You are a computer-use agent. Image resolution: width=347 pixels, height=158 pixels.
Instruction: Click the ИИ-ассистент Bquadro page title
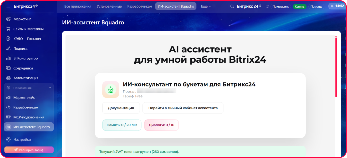(x=93, y=23)
